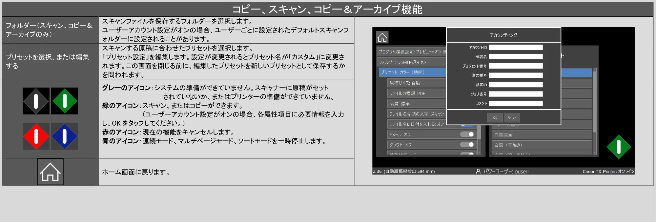Click the blue diamond pause icon
Screen dimensions: 656x222
click(65, 136)
